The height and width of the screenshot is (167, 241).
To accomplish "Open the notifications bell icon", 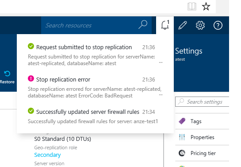I will pyautogui.click(x=165, y=25).
